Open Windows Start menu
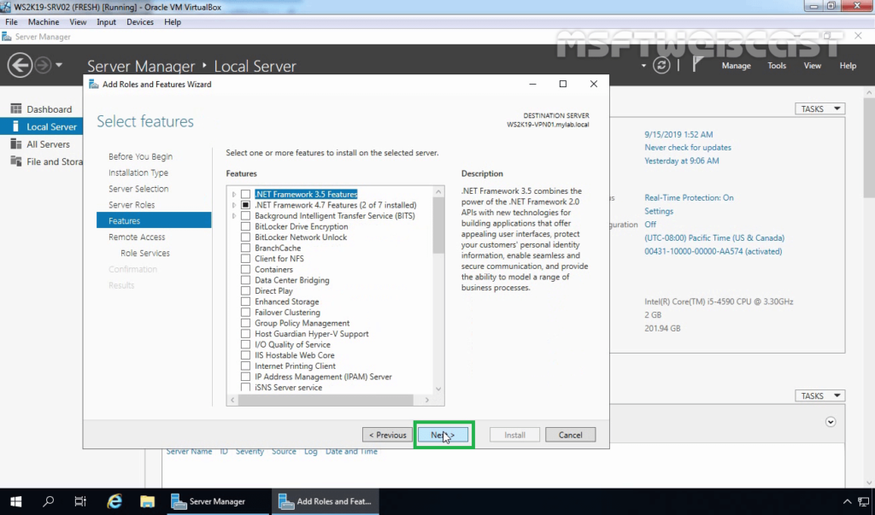This screenshot has height=515, width=875. (15, 501)
